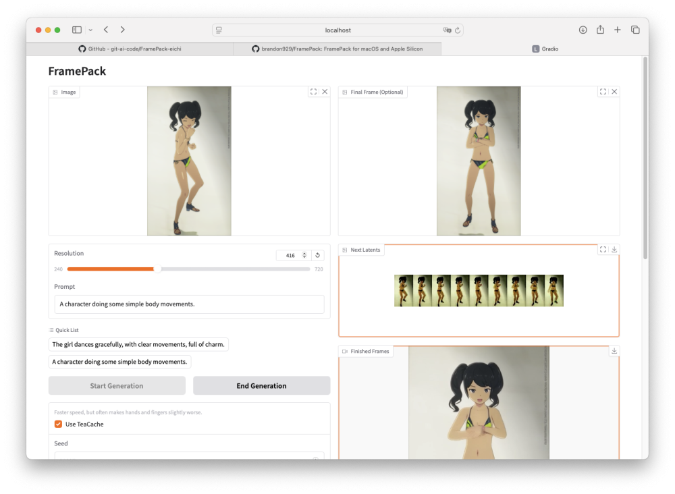Image resolution: width=675 pixels, height=494 pixels.
Task: Toggle the Safari sidebar icon
Action: point(77,30)
